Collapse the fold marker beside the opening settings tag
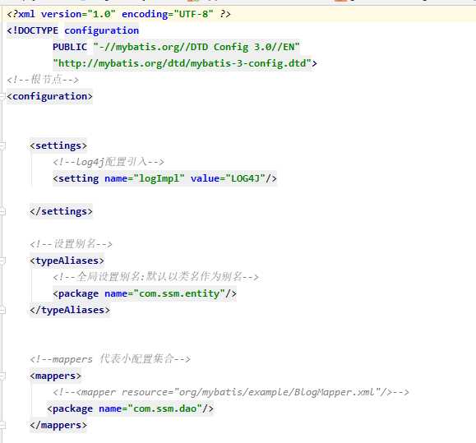 point(2,146)
